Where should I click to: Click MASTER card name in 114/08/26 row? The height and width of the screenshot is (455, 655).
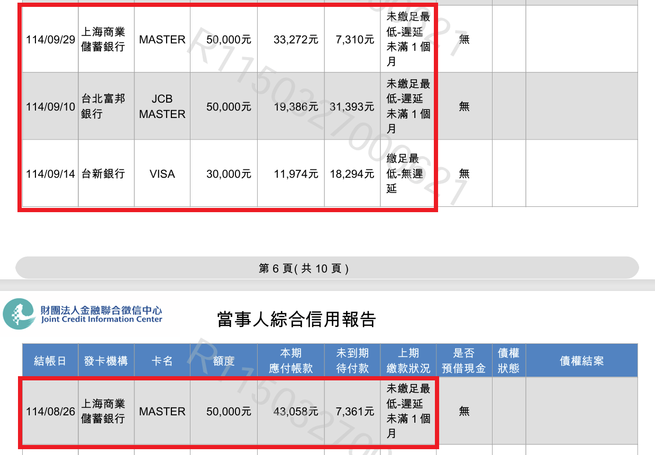(162, 412)
